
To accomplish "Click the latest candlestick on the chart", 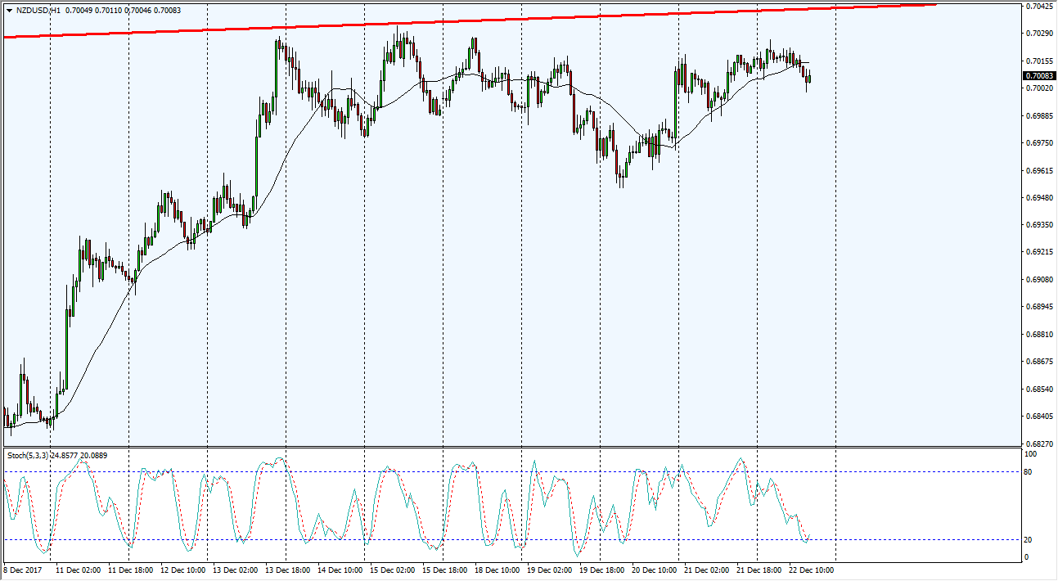I will 809,78.
